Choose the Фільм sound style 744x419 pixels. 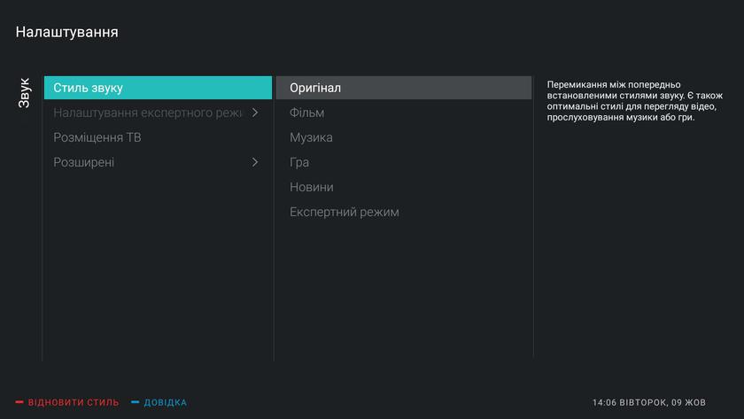coord(307,113)
